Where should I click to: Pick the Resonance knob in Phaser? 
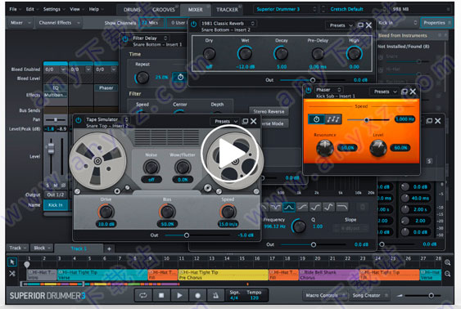[x=325, y=148]
